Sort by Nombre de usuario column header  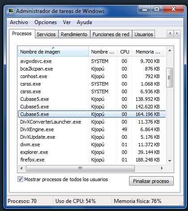click(x=103, y=52)
